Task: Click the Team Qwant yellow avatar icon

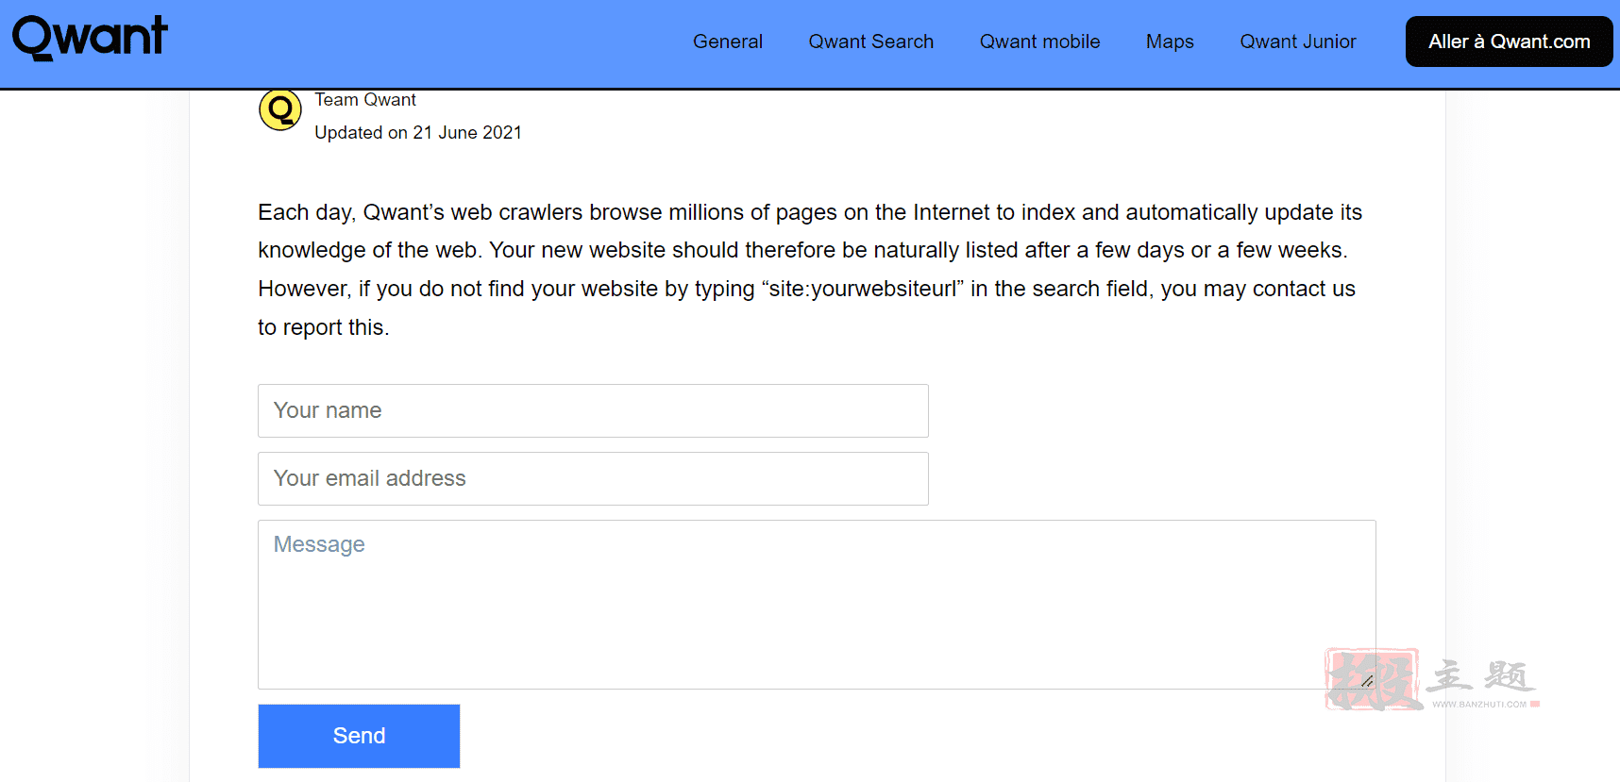Action: 280,110
